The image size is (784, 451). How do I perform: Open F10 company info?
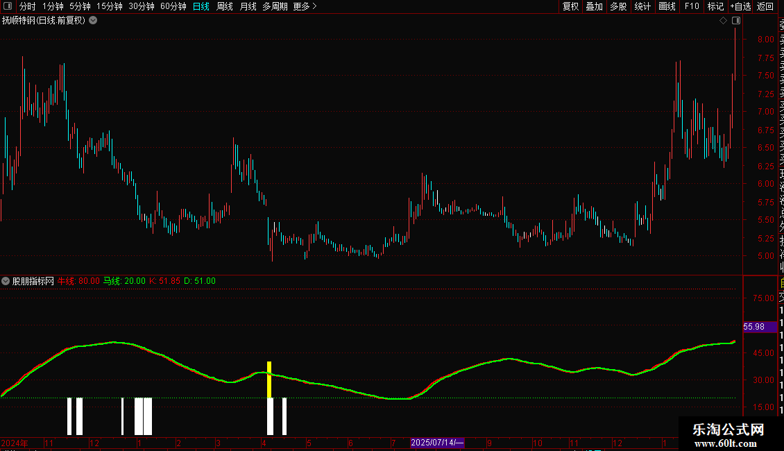click(692, 6)
